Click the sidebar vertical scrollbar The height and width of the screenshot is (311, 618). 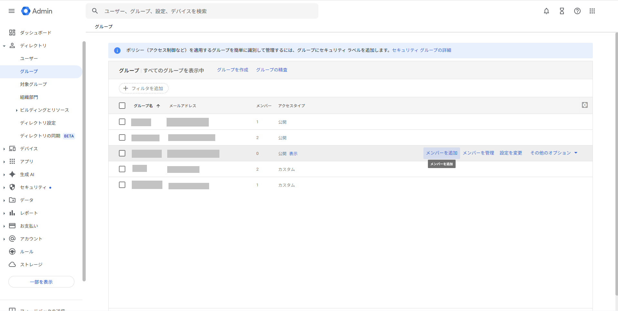coord(84,161)
